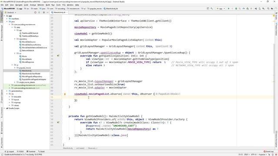Collapse the java folder arrow
The width and height of the screenshot is (278, 156).
7,22
